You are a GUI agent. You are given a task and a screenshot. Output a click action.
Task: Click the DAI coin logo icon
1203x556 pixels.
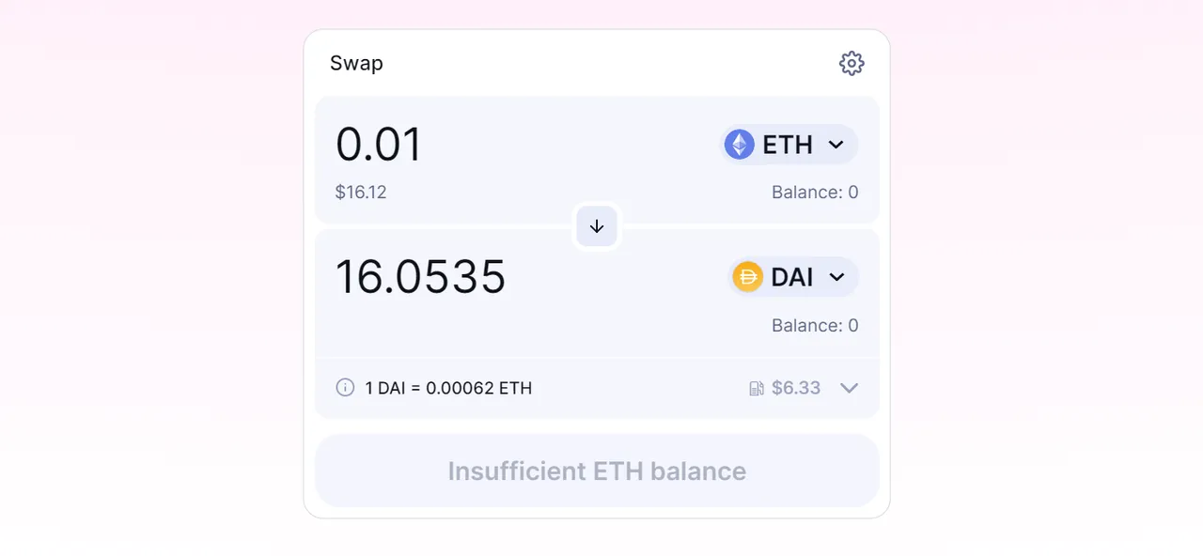748,277
